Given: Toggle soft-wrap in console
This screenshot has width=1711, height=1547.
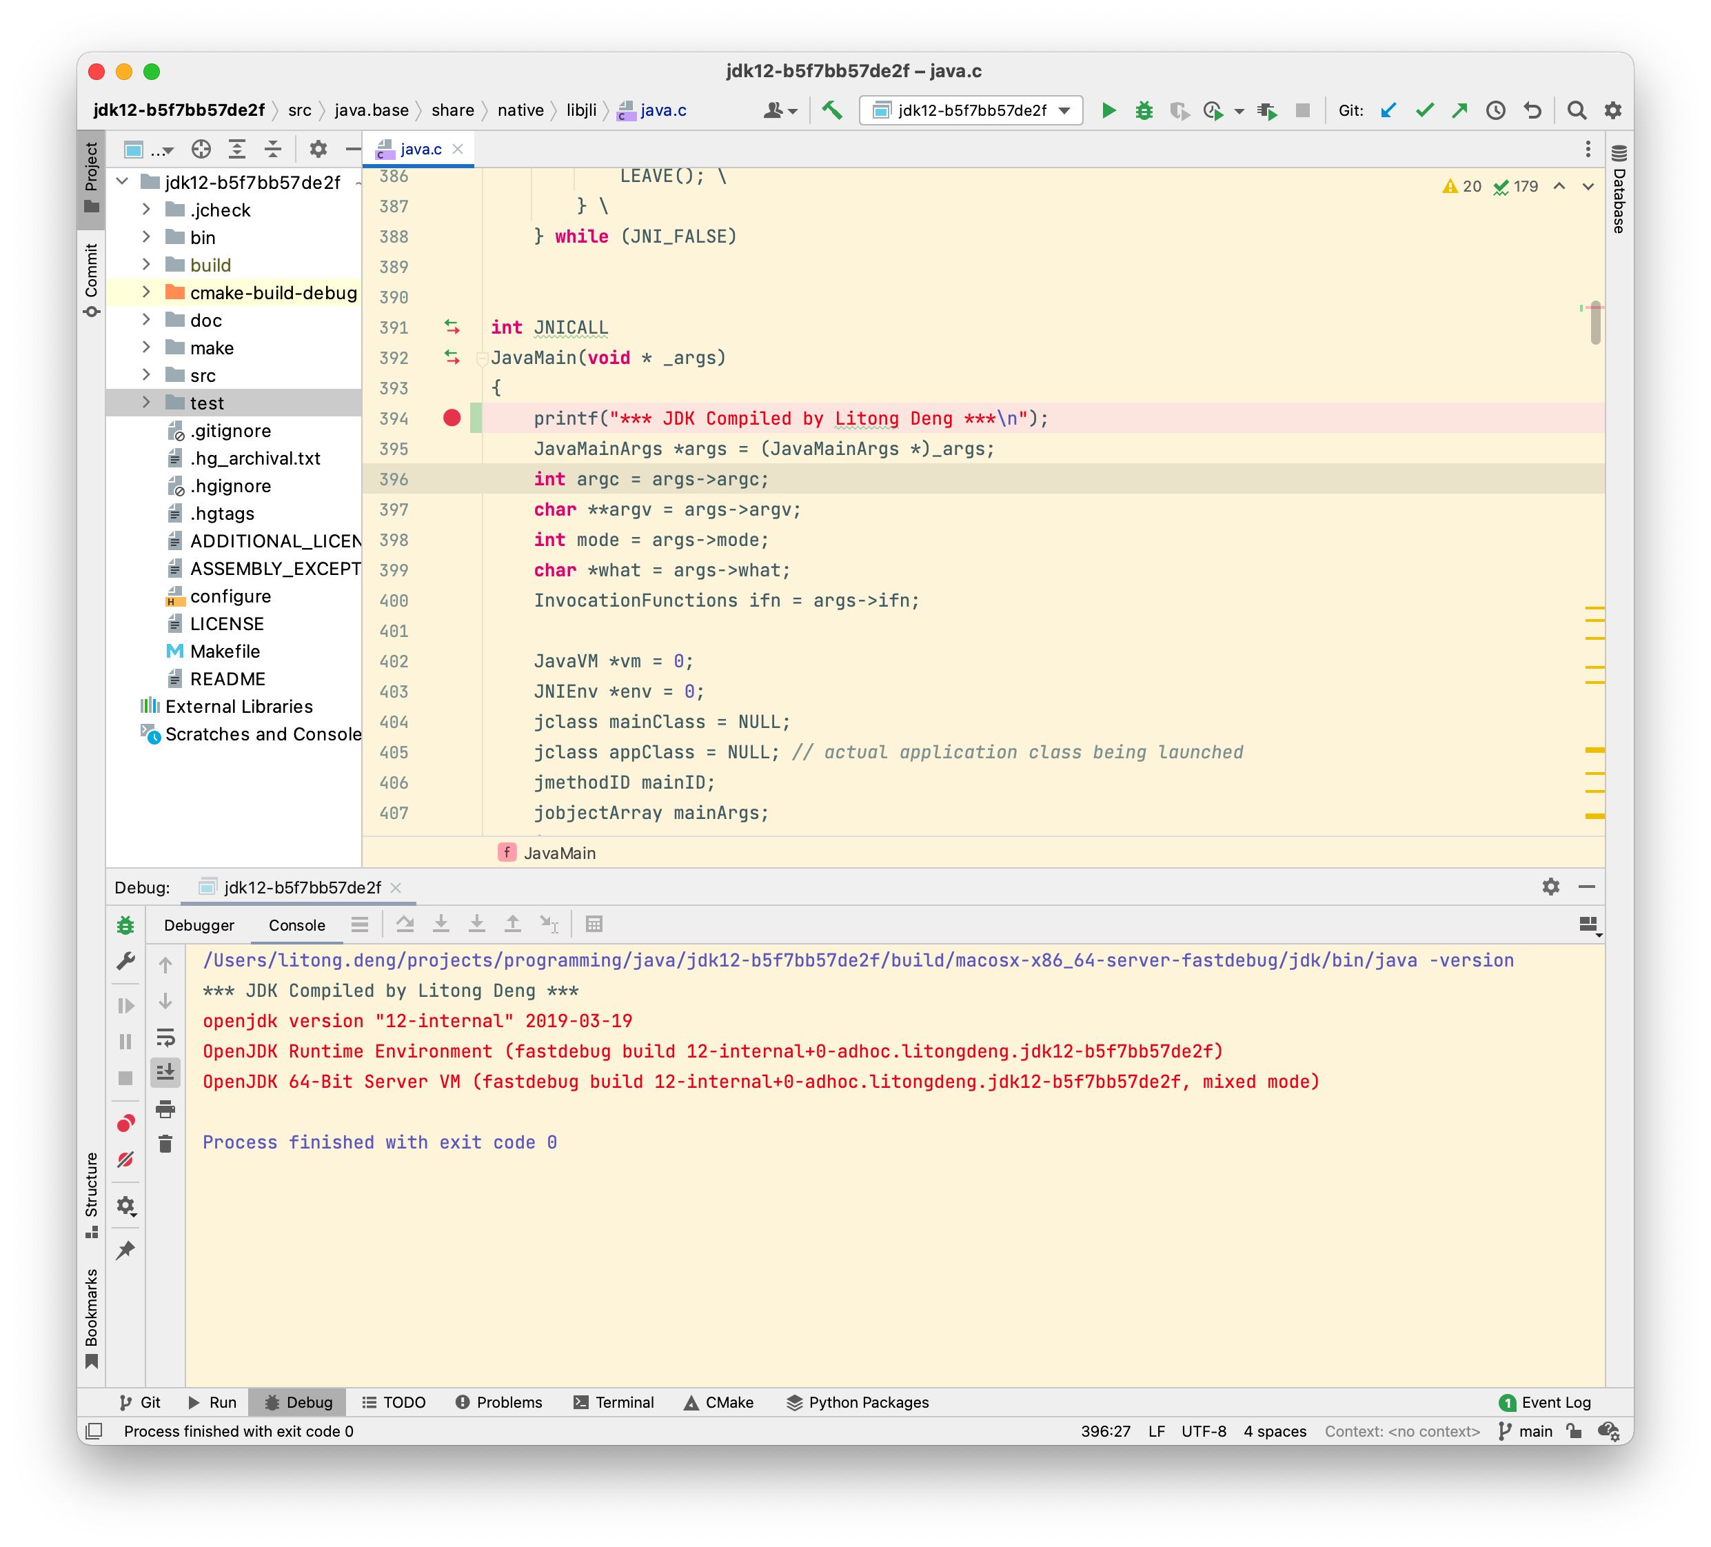Looking at the screenshot, I should coord(165,1037).
